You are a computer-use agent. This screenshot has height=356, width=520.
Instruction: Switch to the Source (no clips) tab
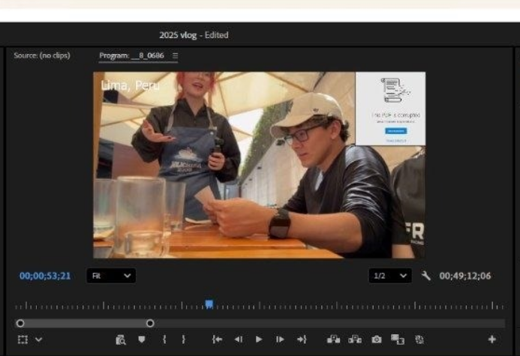point(42,55)
